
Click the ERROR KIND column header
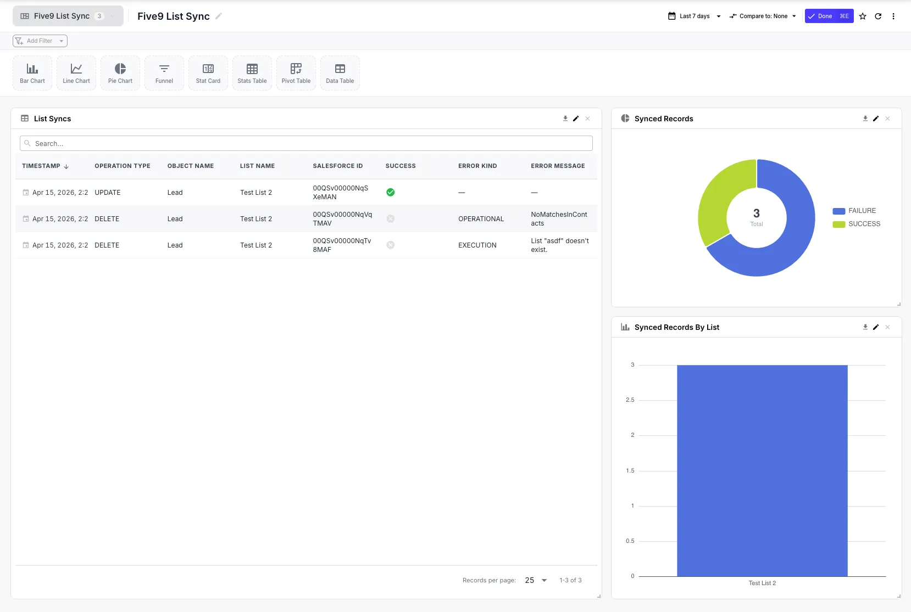[x=477, y=166]
